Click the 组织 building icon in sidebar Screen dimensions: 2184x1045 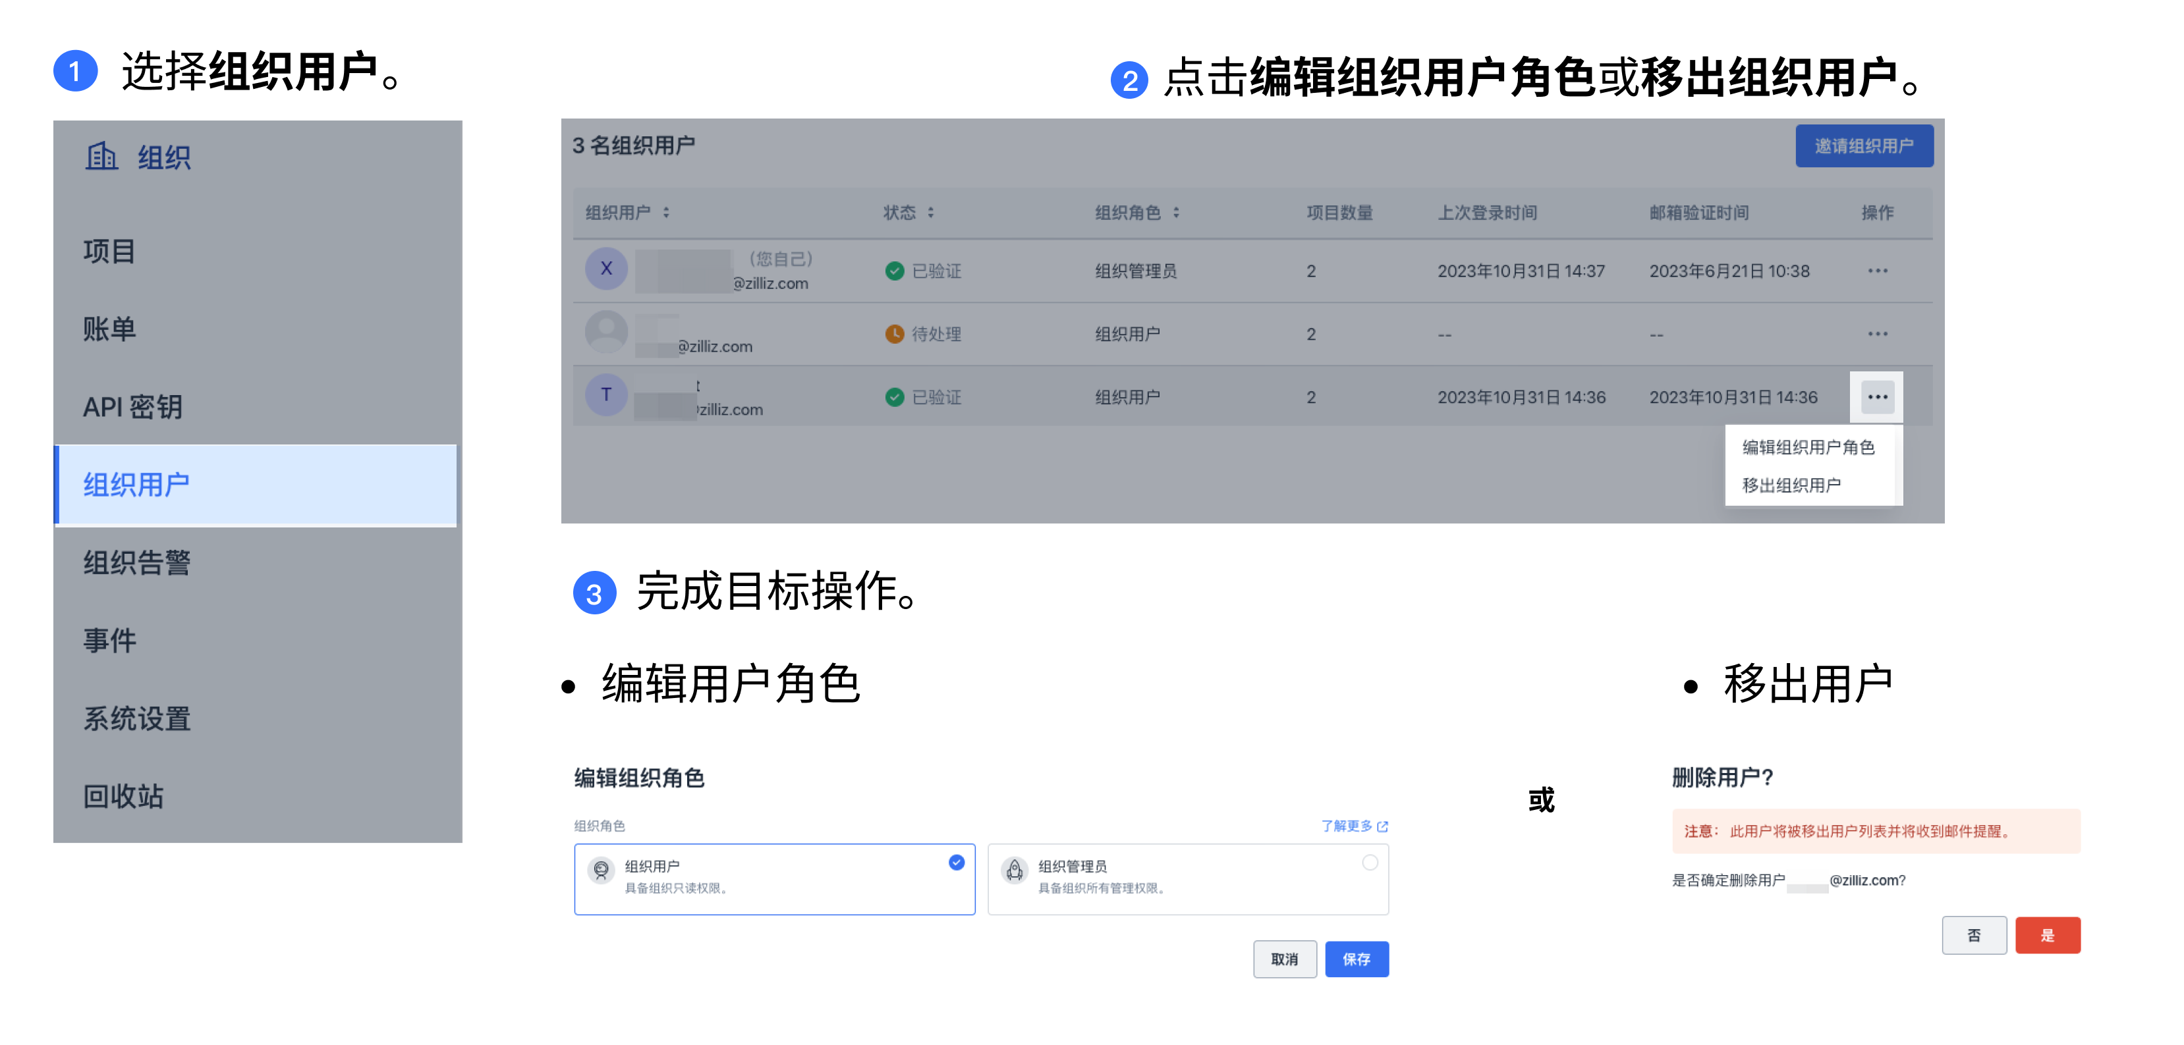[x=101, y=156]
